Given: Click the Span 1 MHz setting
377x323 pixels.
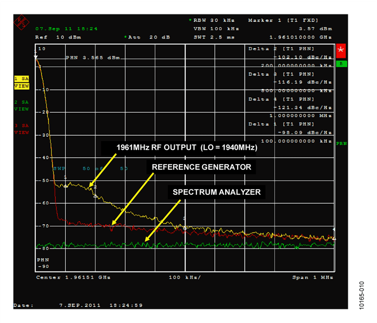Looking at the screenshot, I should [x=312, y=277].
